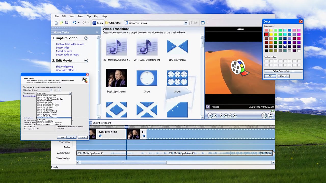Select the Bow Tie, Vertical transition
Screen dimensions: 326x183
(x=177, y=46)
